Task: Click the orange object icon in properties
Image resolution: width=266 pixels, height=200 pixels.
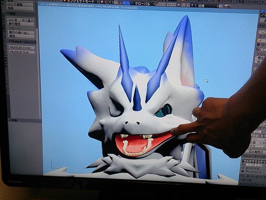Action: (259, 40)
